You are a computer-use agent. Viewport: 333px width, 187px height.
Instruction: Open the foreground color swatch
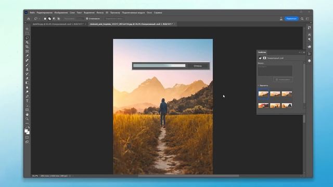click(x=26, y=131)
